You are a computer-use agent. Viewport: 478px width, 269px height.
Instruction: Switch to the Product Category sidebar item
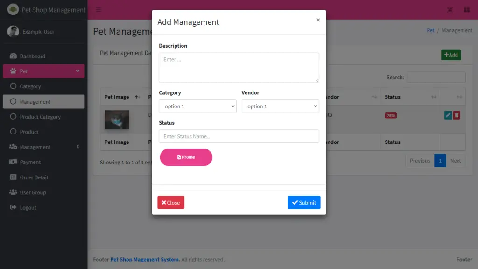tap(40, 117)
